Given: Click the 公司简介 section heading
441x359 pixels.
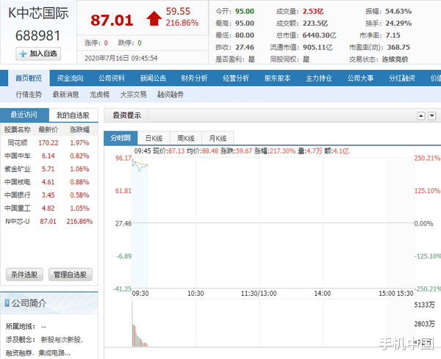Looking at the screenshot, I should point(29,303).
